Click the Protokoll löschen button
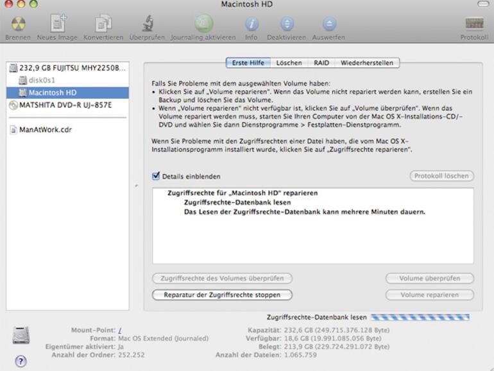 point(441,176)
